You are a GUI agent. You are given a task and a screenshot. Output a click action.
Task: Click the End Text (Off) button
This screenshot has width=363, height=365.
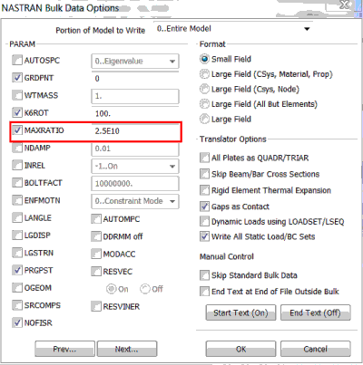click(x=316, y=312)
